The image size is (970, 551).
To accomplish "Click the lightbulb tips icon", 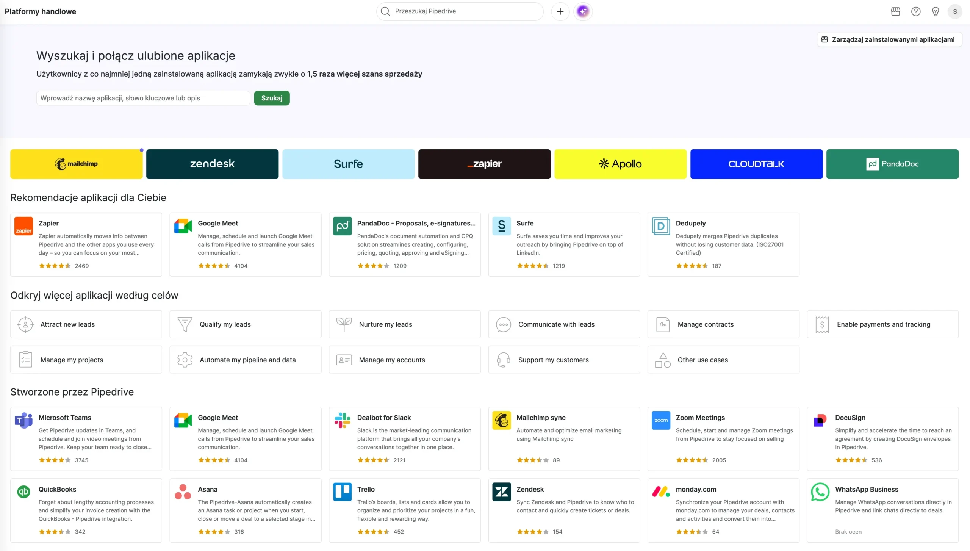I will [x=935, y=11].
